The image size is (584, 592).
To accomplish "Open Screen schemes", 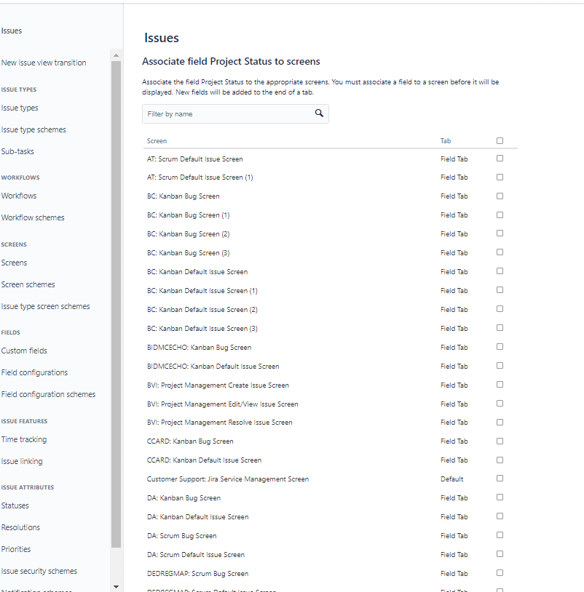I will tap(28, 284).
